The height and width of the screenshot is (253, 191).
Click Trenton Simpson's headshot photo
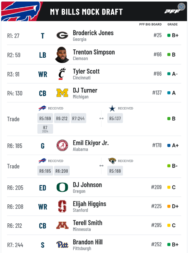(62, 55)
